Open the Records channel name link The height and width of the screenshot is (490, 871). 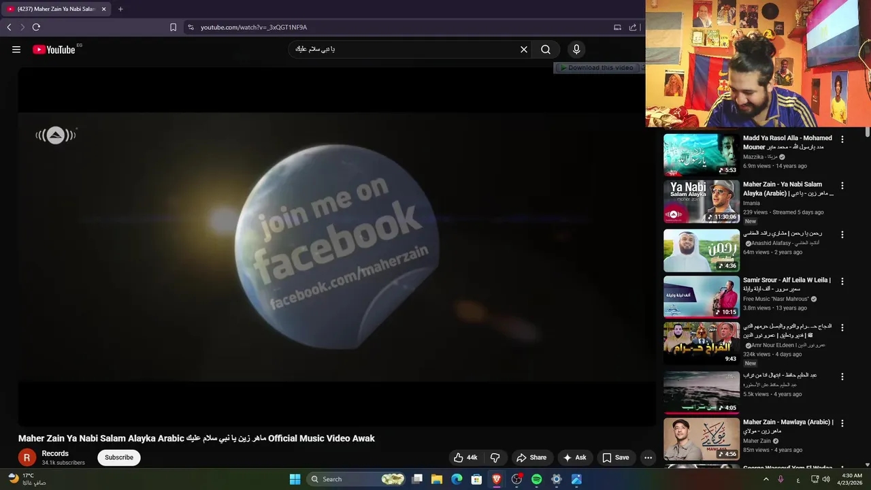(x=55, y=453)
